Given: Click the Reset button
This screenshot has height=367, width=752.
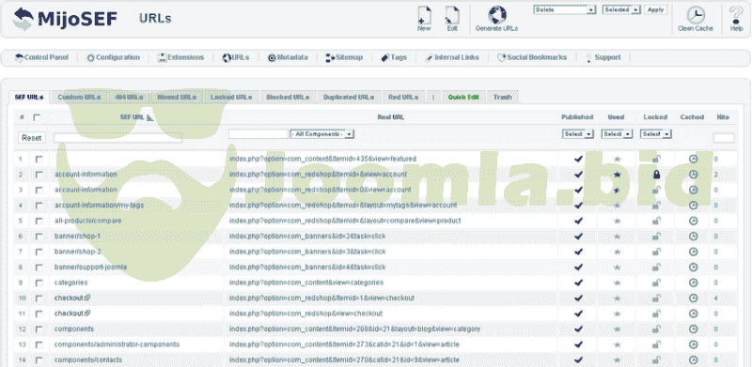Looking at the screenshot, I should pos(32,138).
